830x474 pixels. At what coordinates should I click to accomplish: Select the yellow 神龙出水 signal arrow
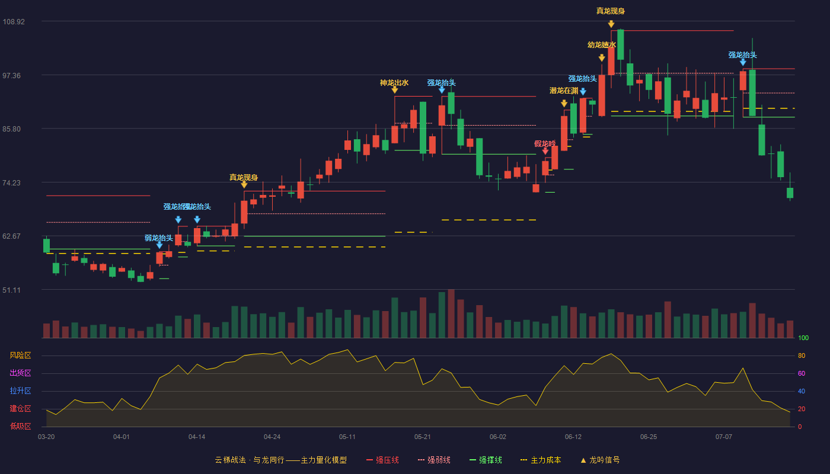pyautogui.click(x=394, y=89)
